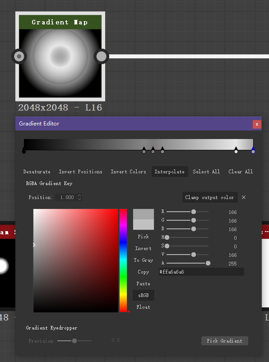Click the Pick Gradient button
Screen dimensions: 269x362
225,341
